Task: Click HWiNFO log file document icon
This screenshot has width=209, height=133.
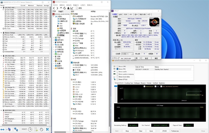Action: coord(36,129)
